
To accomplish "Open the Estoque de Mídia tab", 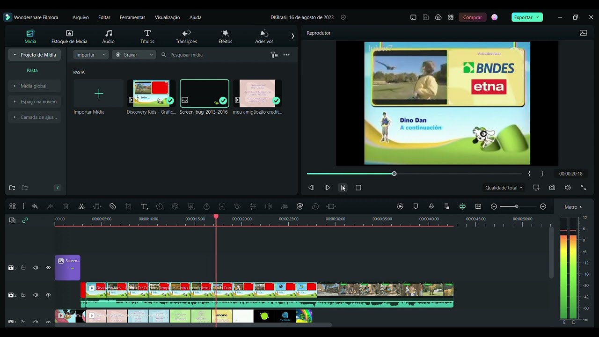I will tap(69, 37).
